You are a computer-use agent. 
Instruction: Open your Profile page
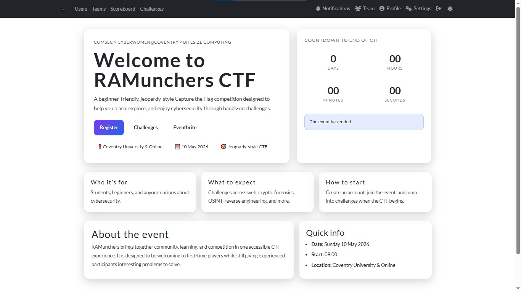coord(390,8)
